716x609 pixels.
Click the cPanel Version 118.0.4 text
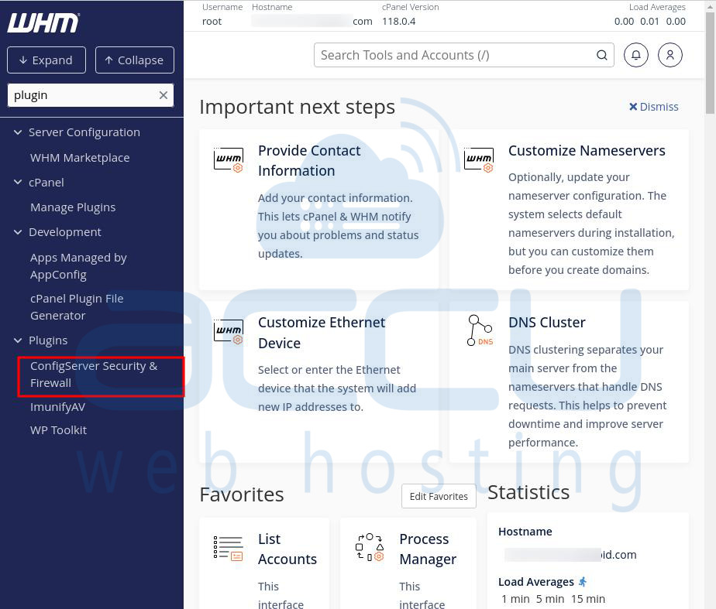coord(398,22)
